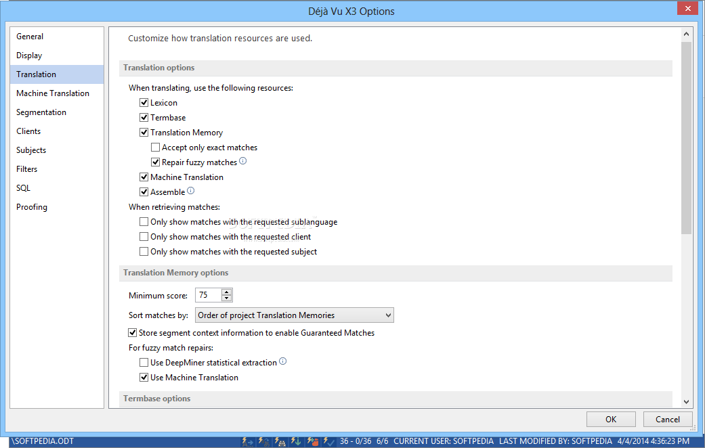Open the Subjects options page
Screen dimensions: 705x448
point(57,150)
